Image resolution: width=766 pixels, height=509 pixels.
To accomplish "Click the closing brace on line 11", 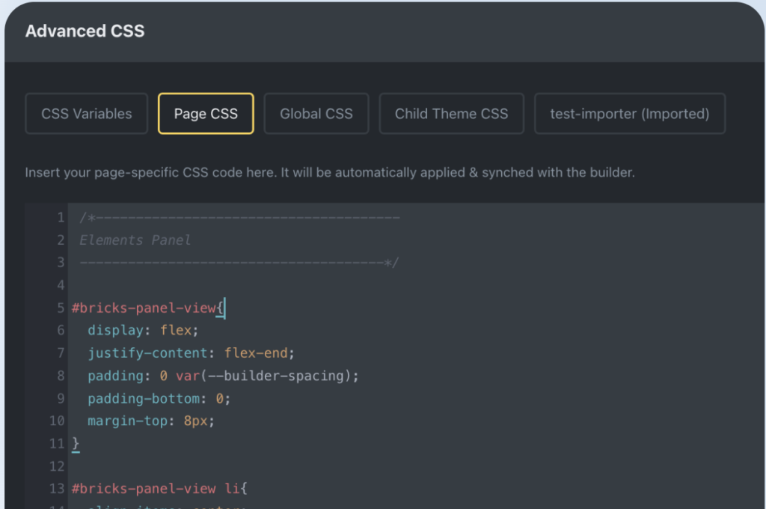I will click(x=76, y=443).
